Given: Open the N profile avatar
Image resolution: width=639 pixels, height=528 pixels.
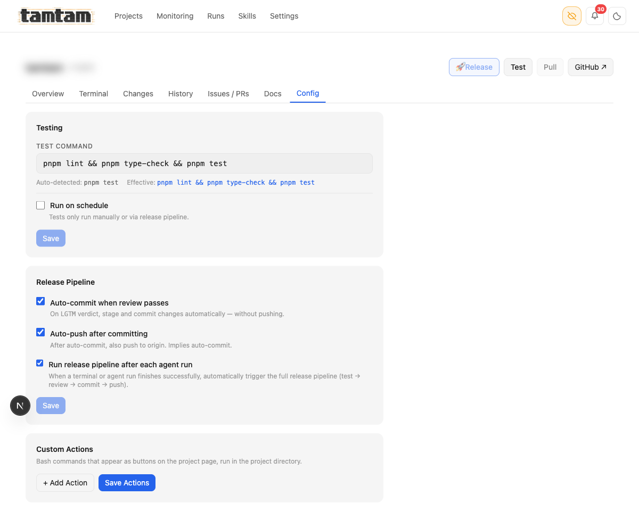Looking at the screenshot, I should click(20, 406).
